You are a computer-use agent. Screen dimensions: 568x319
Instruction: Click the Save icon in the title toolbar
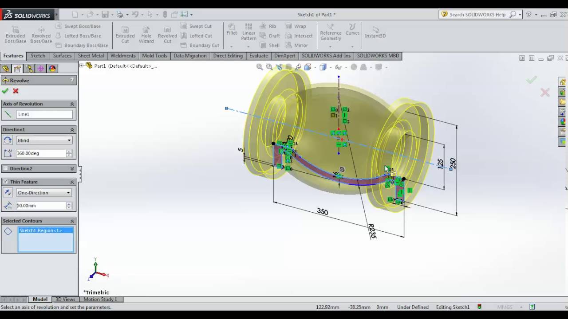(105, 15)
